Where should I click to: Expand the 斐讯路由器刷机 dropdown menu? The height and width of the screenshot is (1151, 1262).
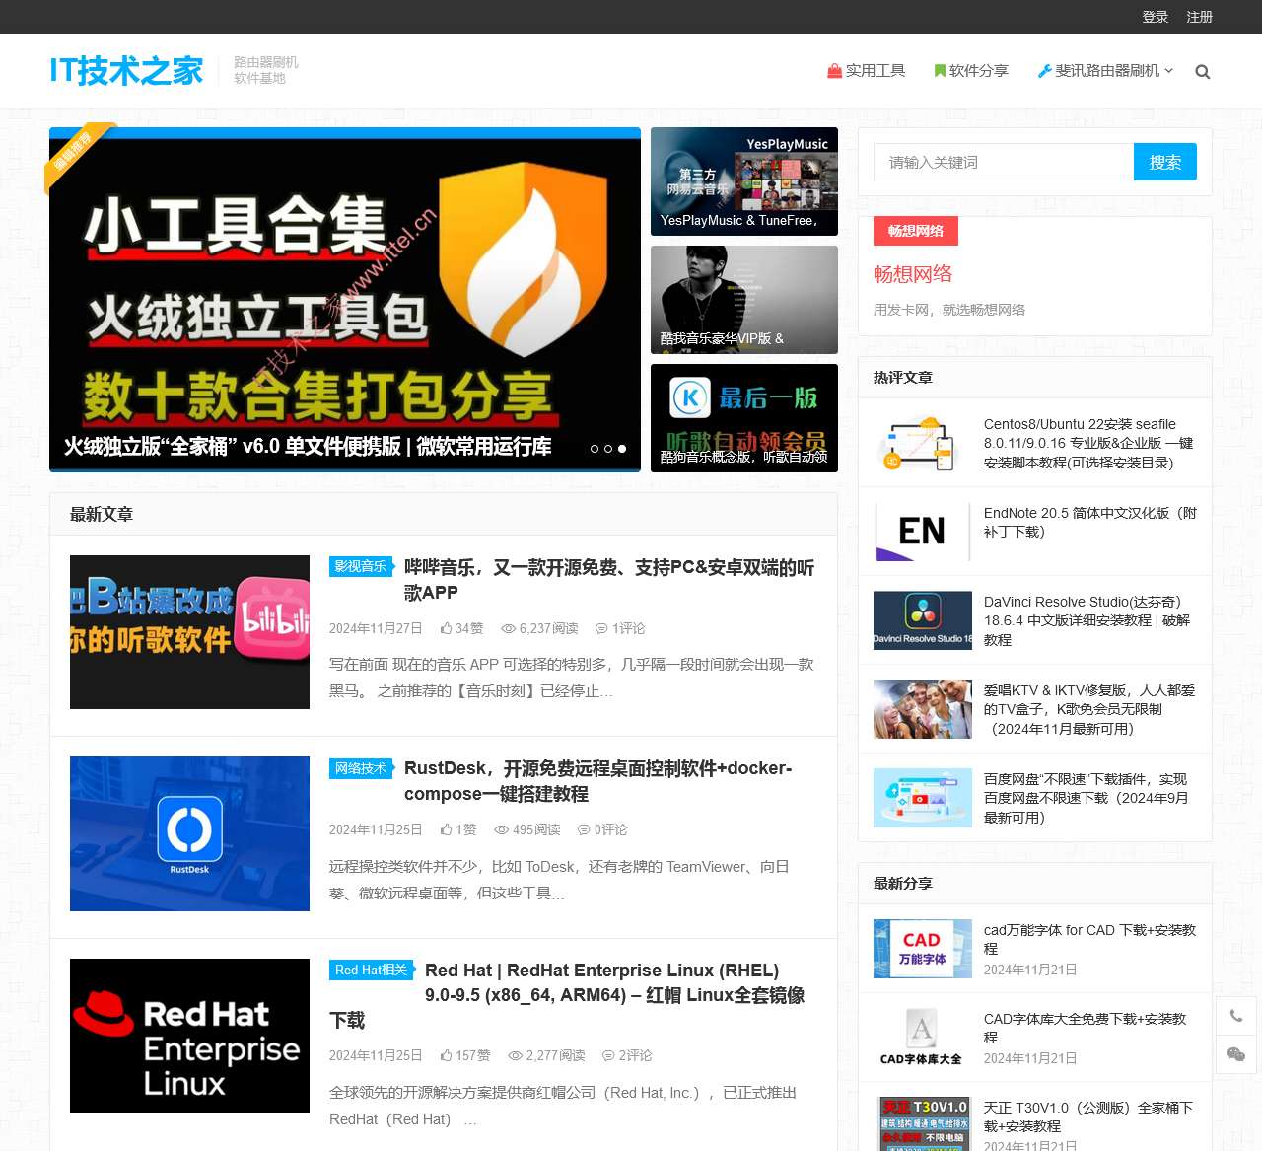pos(1105,71)
